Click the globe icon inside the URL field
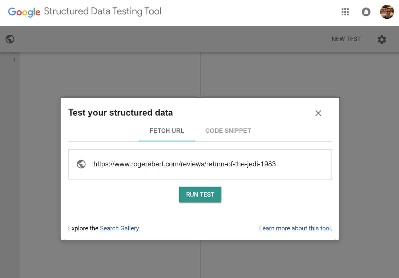The height and width of the screenshot is (278, 399). [81, 164]
